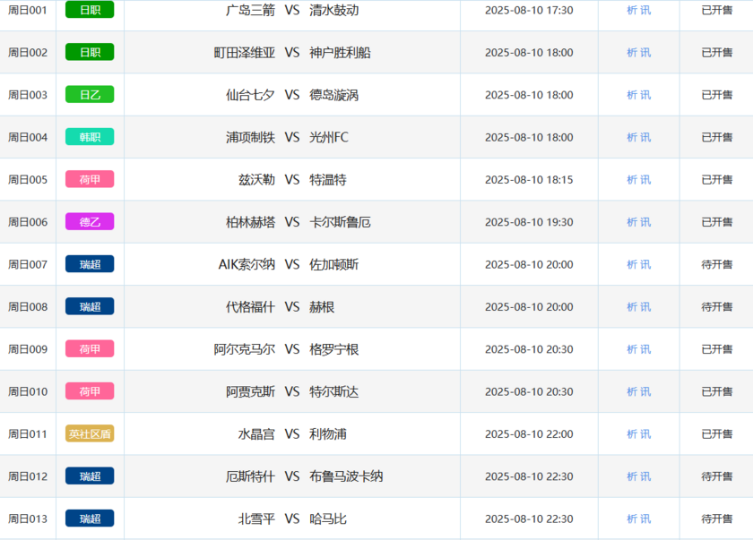
Task: Select the 德乙 league tag
Action: point(90,222)
